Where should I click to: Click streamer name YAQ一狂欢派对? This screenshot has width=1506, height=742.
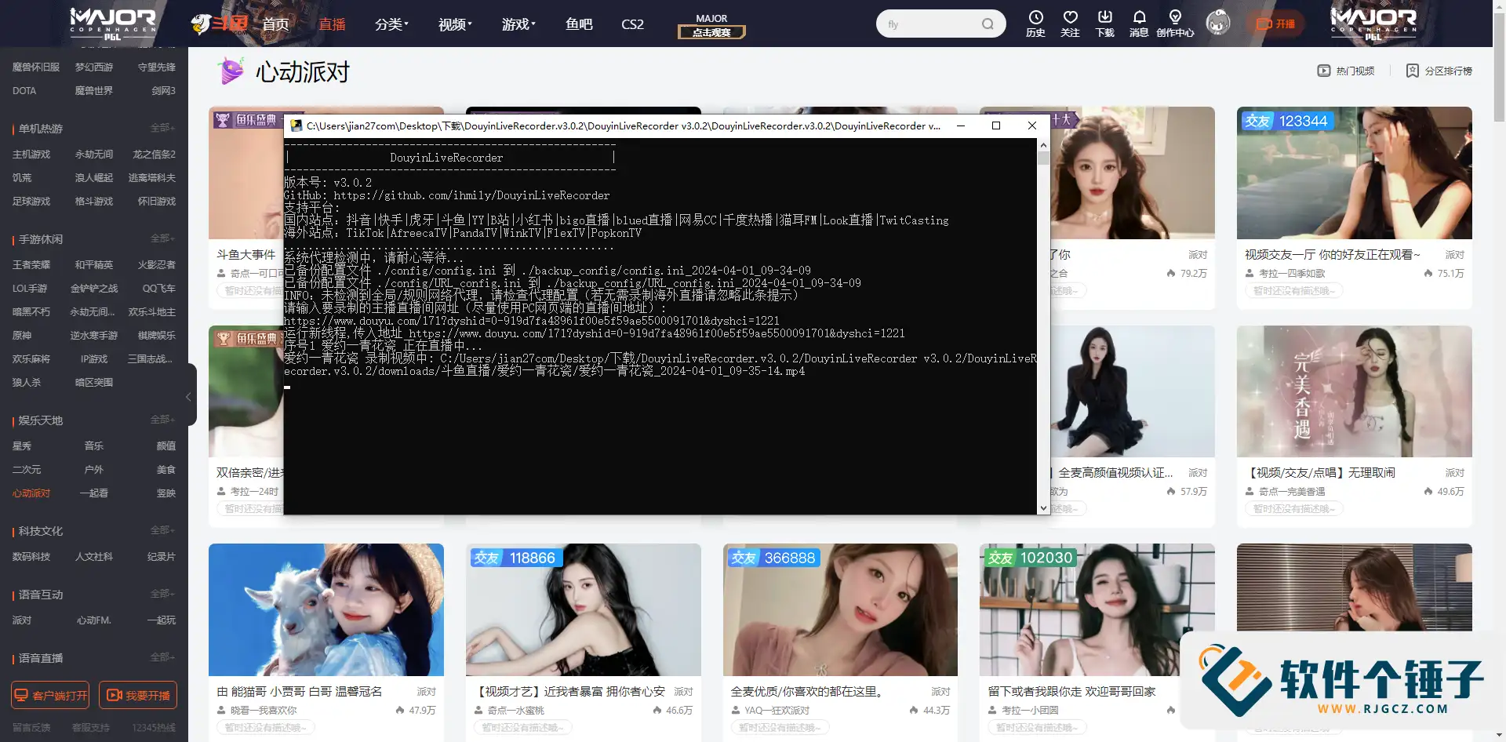click(x=777, y=711)
